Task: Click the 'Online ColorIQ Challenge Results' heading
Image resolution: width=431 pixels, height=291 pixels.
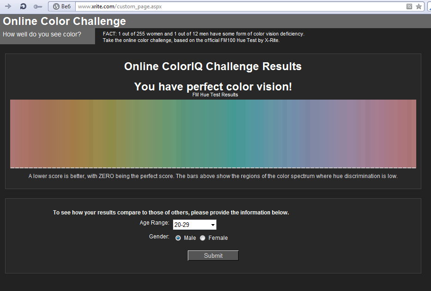Action: (x=213, y=66)
